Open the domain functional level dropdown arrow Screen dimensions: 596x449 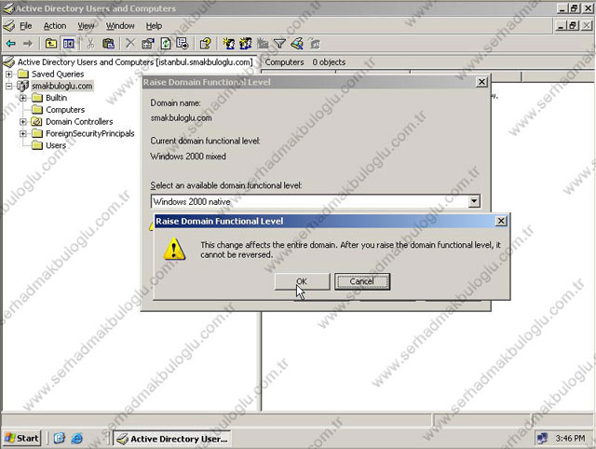tap(474, 201)
